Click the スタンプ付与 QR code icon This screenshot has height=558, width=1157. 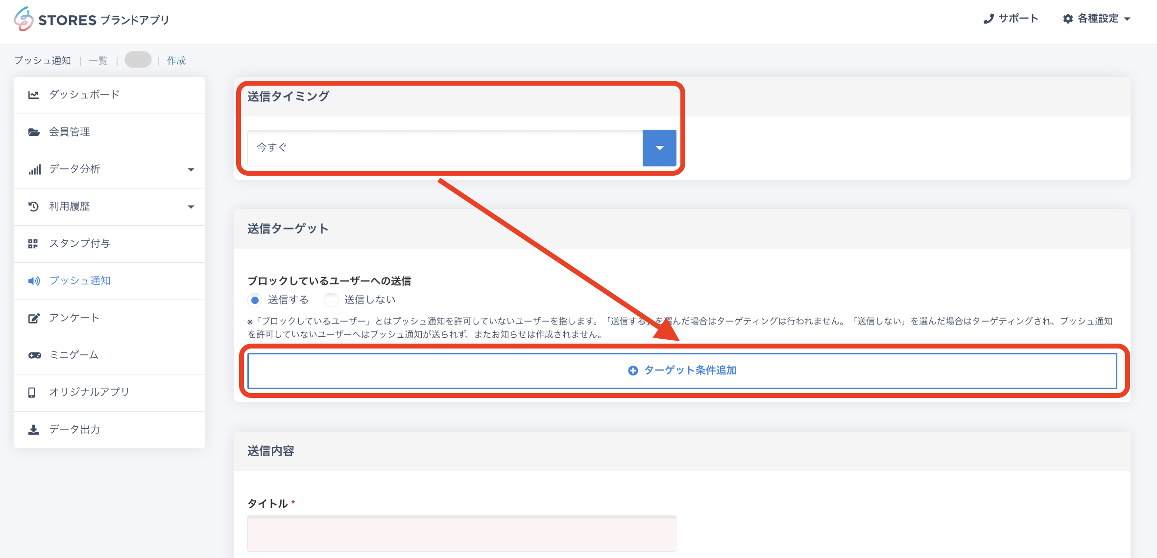click(x=33, y=244)
